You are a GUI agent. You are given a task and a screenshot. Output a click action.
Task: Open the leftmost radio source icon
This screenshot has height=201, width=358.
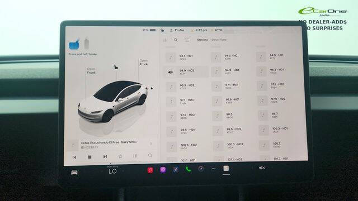point(164,40)
